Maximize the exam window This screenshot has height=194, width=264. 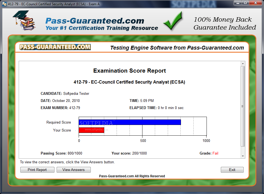click(245, 3)
